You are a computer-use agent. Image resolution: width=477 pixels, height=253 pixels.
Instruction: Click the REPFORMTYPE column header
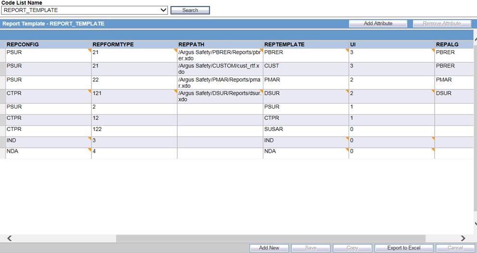point(134,44)
